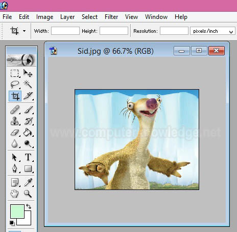Open the crop tool preset picker arrow
Viewport: 237px width, 232px height.
pyautogui.click(x=25, y=31)
